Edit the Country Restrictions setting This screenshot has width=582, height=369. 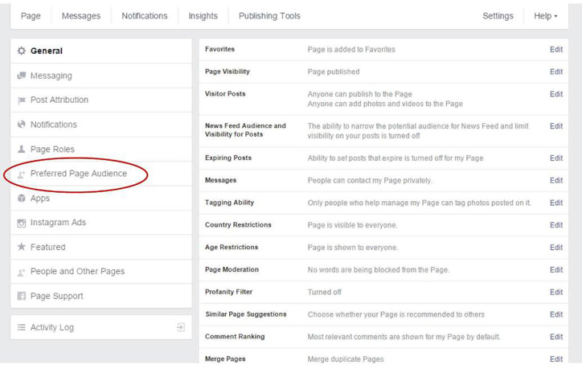pyautogui.click(x=556, y=225)
